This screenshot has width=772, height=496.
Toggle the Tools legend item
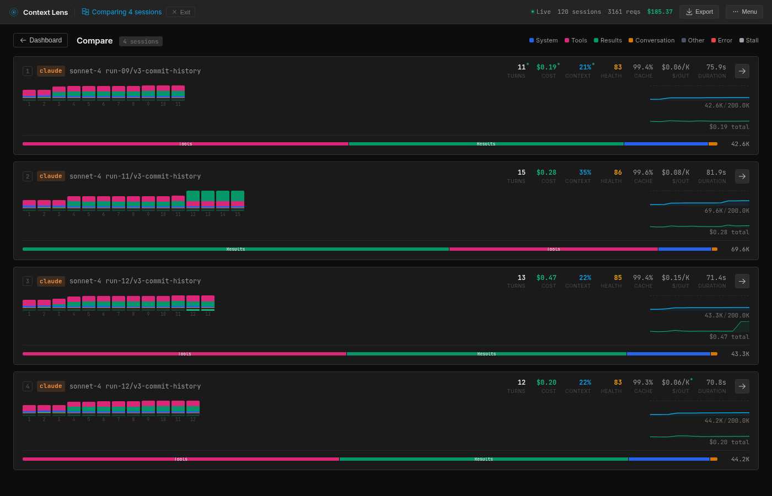(x=575, y=40)
